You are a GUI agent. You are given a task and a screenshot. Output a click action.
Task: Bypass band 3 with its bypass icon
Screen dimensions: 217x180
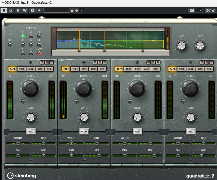[x=158, y=62]
